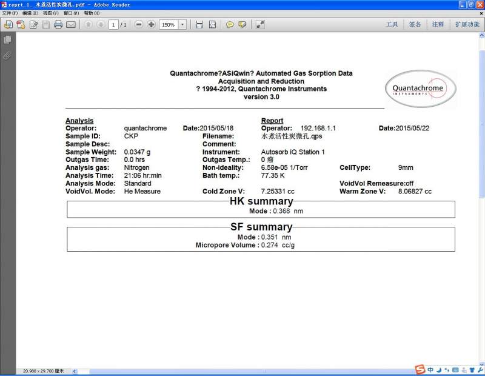485x376 pixels.
Task: Click the edit/sign document icon
Action: pyautogui.click(x=33, y=24)
